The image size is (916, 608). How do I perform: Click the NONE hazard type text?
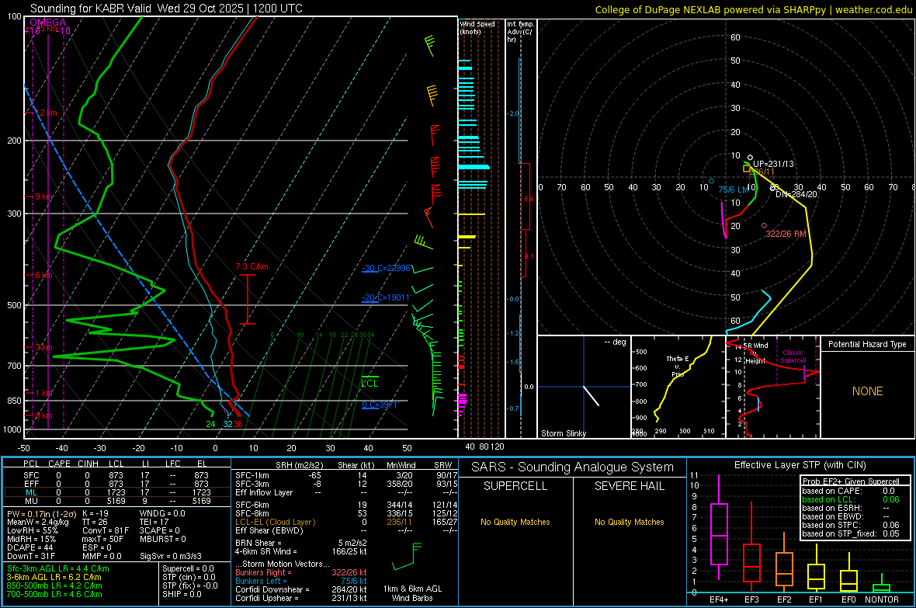click(x=867, y=391)
